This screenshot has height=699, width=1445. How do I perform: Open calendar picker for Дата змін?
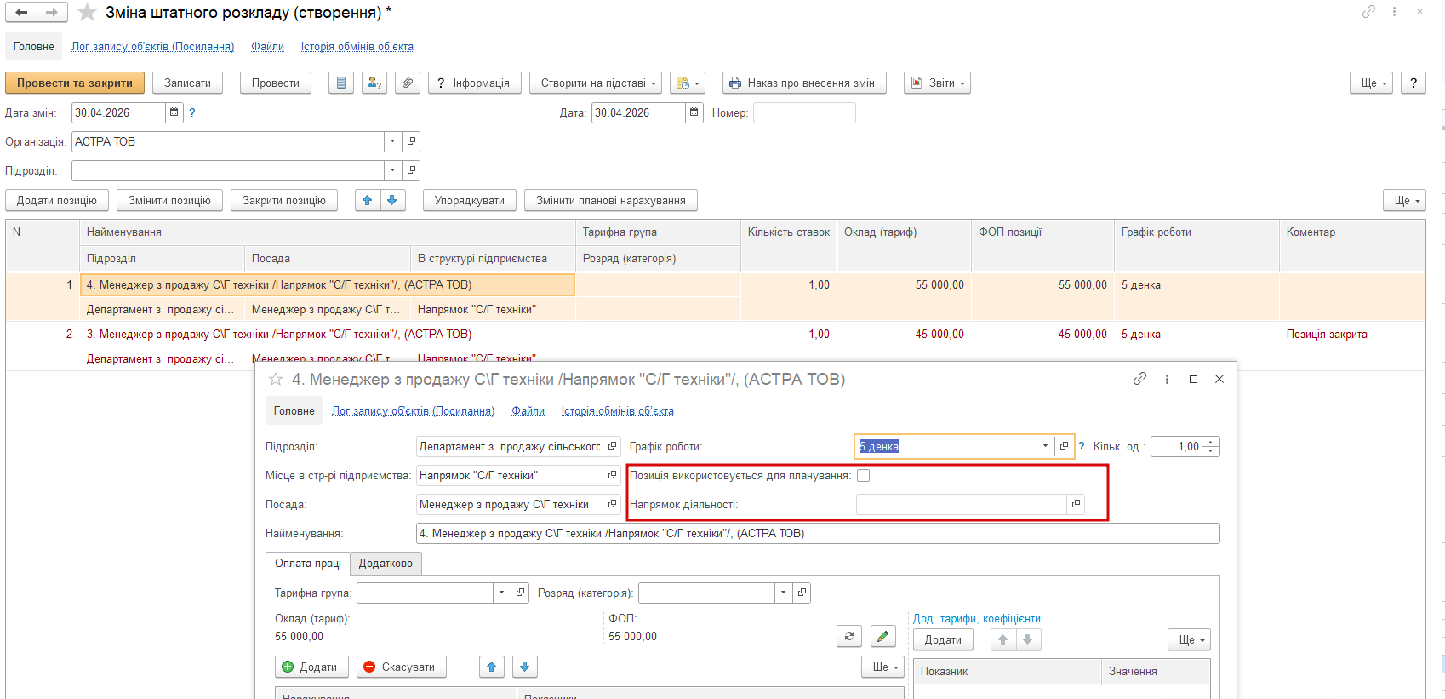click(x=174, y=112)
